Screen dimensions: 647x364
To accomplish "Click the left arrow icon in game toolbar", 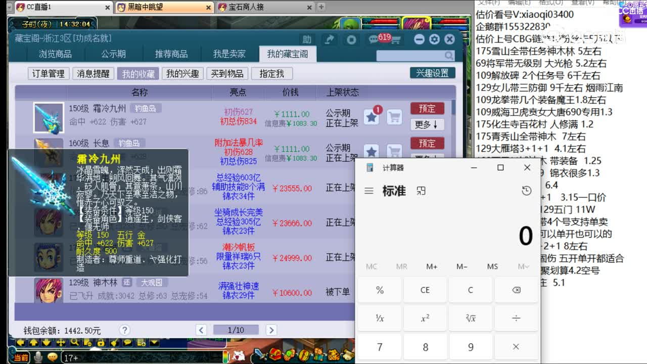I will 21,342.
